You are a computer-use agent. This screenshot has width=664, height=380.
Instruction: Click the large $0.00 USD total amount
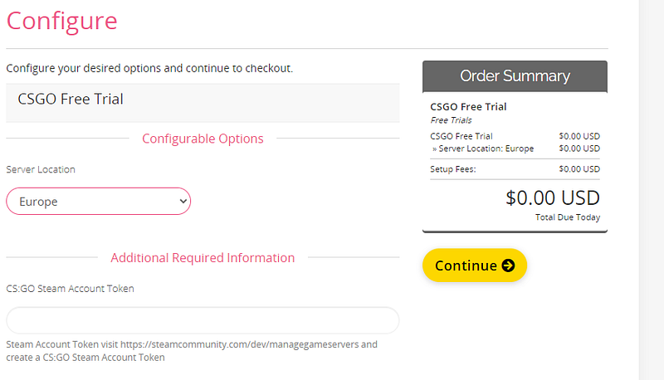pos(552,198)
